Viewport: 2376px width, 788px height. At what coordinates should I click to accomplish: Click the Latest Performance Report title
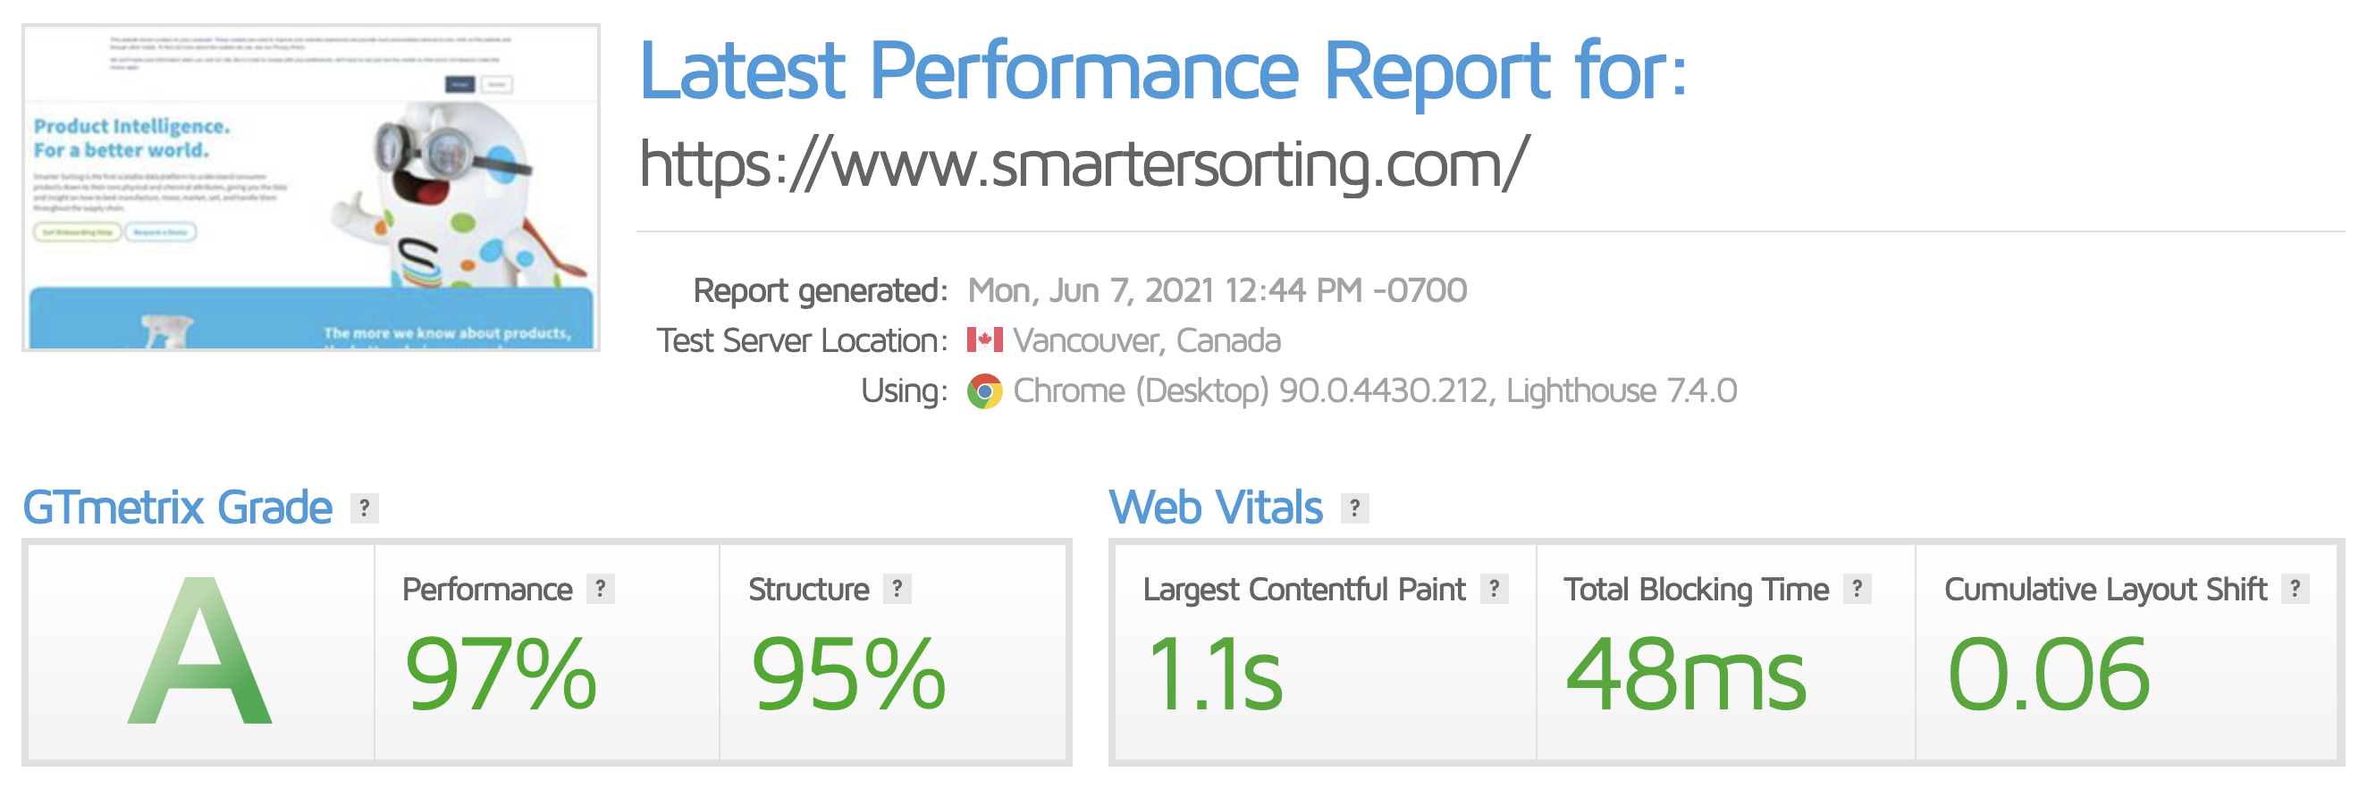coord(1163,70)
